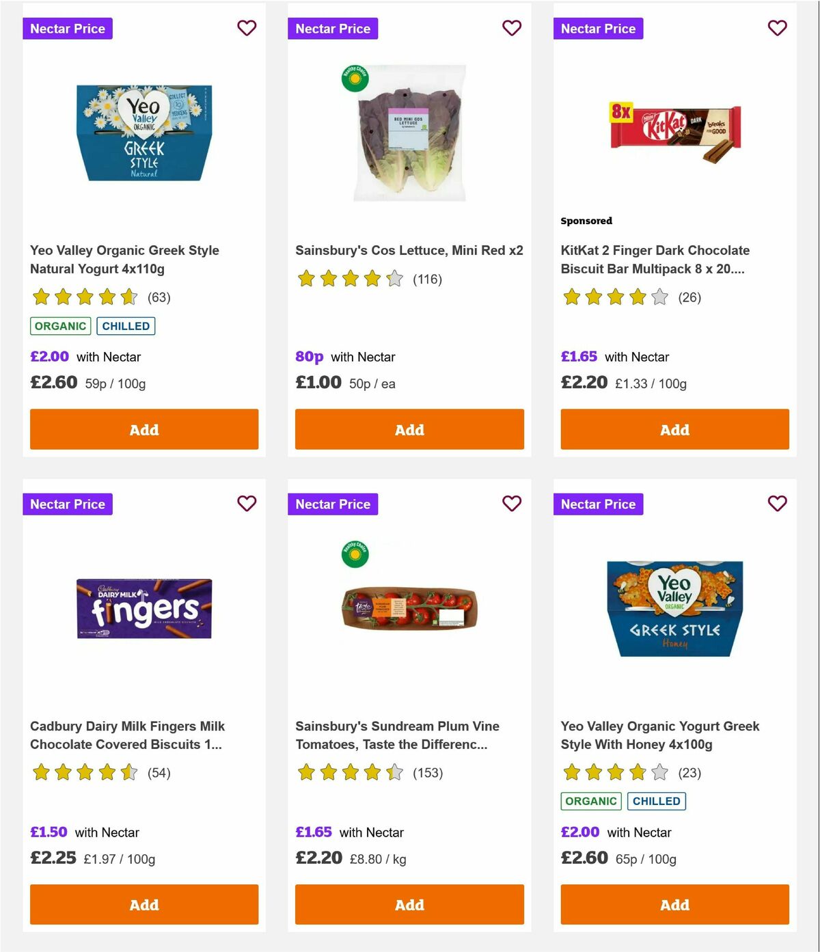Click the Cadbury Fingers product thumbnail
The width and height of the screenshot is (820, 952).
tap(143, 609)
